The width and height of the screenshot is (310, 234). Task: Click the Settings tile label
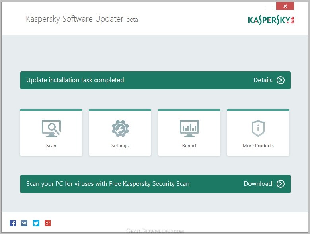120,146
